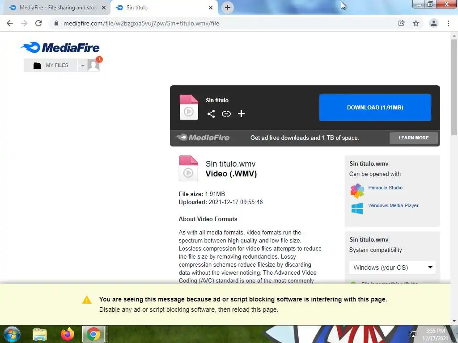Click About Video Formats heading

[208, 219]
